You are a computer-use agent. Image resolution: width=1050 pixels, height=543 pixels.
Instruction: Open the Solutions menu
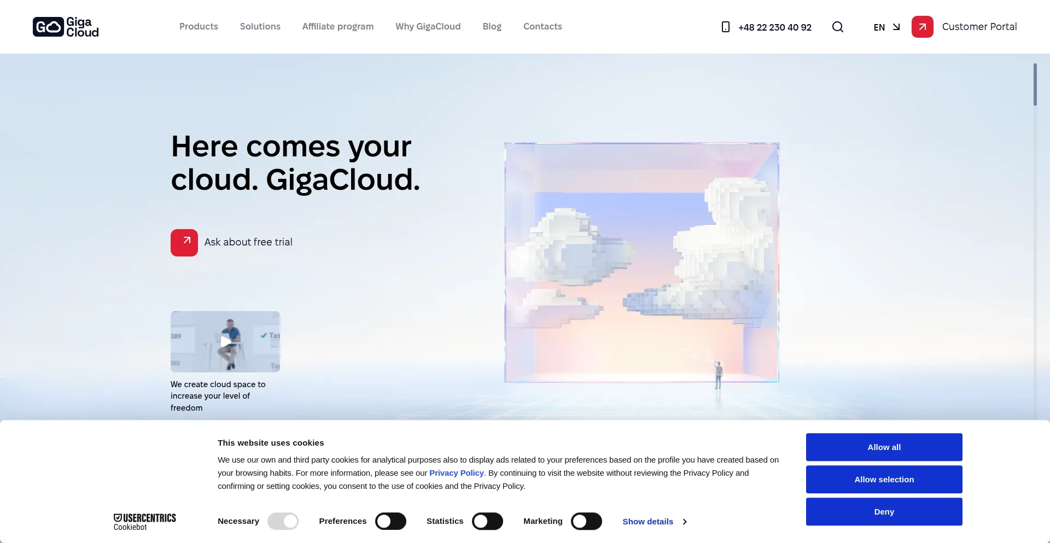point(260,26)
